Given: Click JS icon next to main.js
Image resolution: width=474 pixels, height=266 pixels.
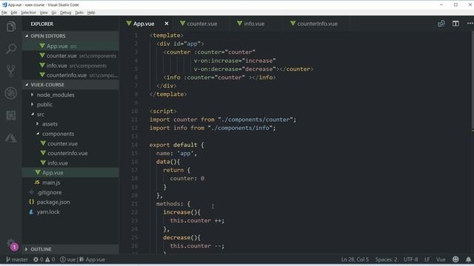Looking at the screenshot, I should (x=37, y=183).
